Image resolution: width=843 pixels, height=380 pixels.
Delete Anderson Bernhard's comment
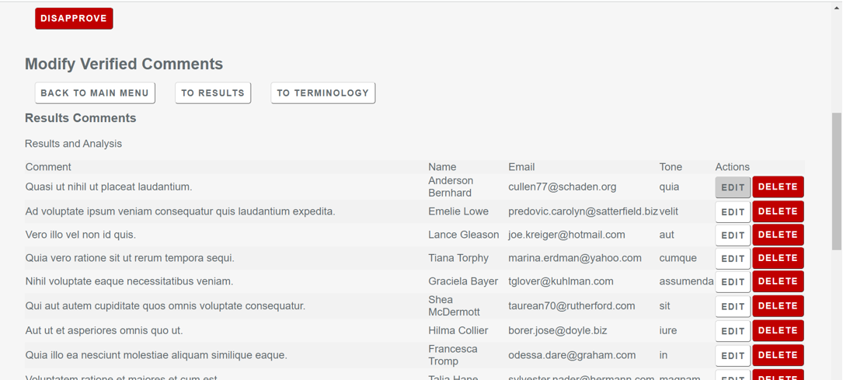tap(778, 187)
